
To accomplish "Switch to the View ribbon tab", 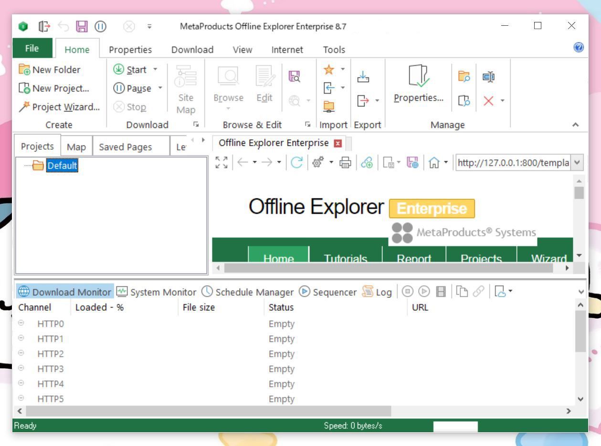I will 243,49.
